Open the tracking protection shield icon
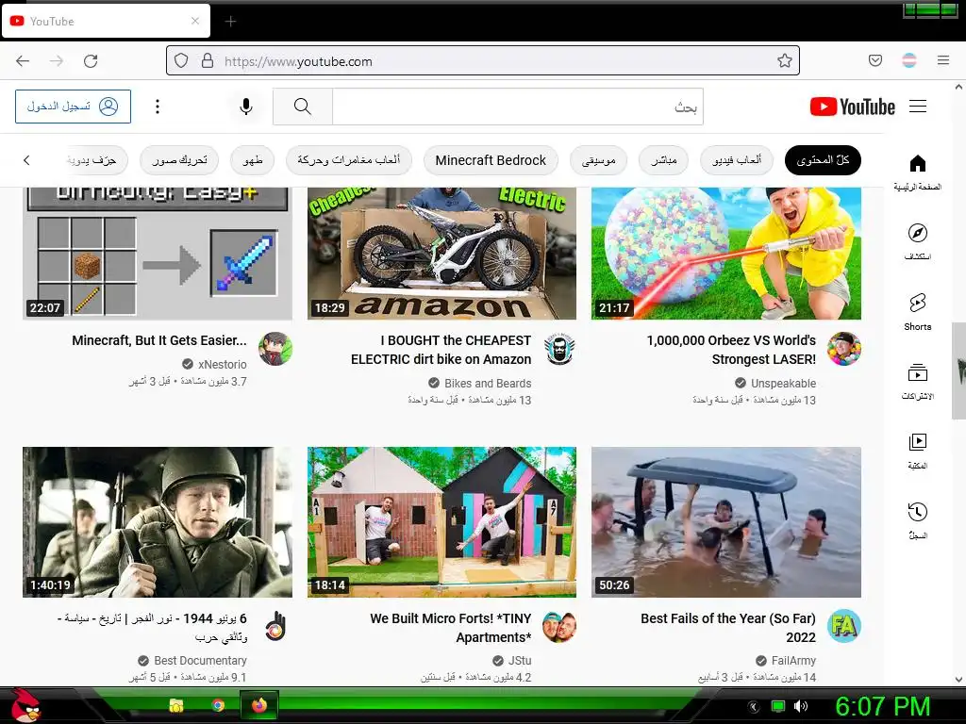Viewport: 966px width, 724px height. pos(181,60)
